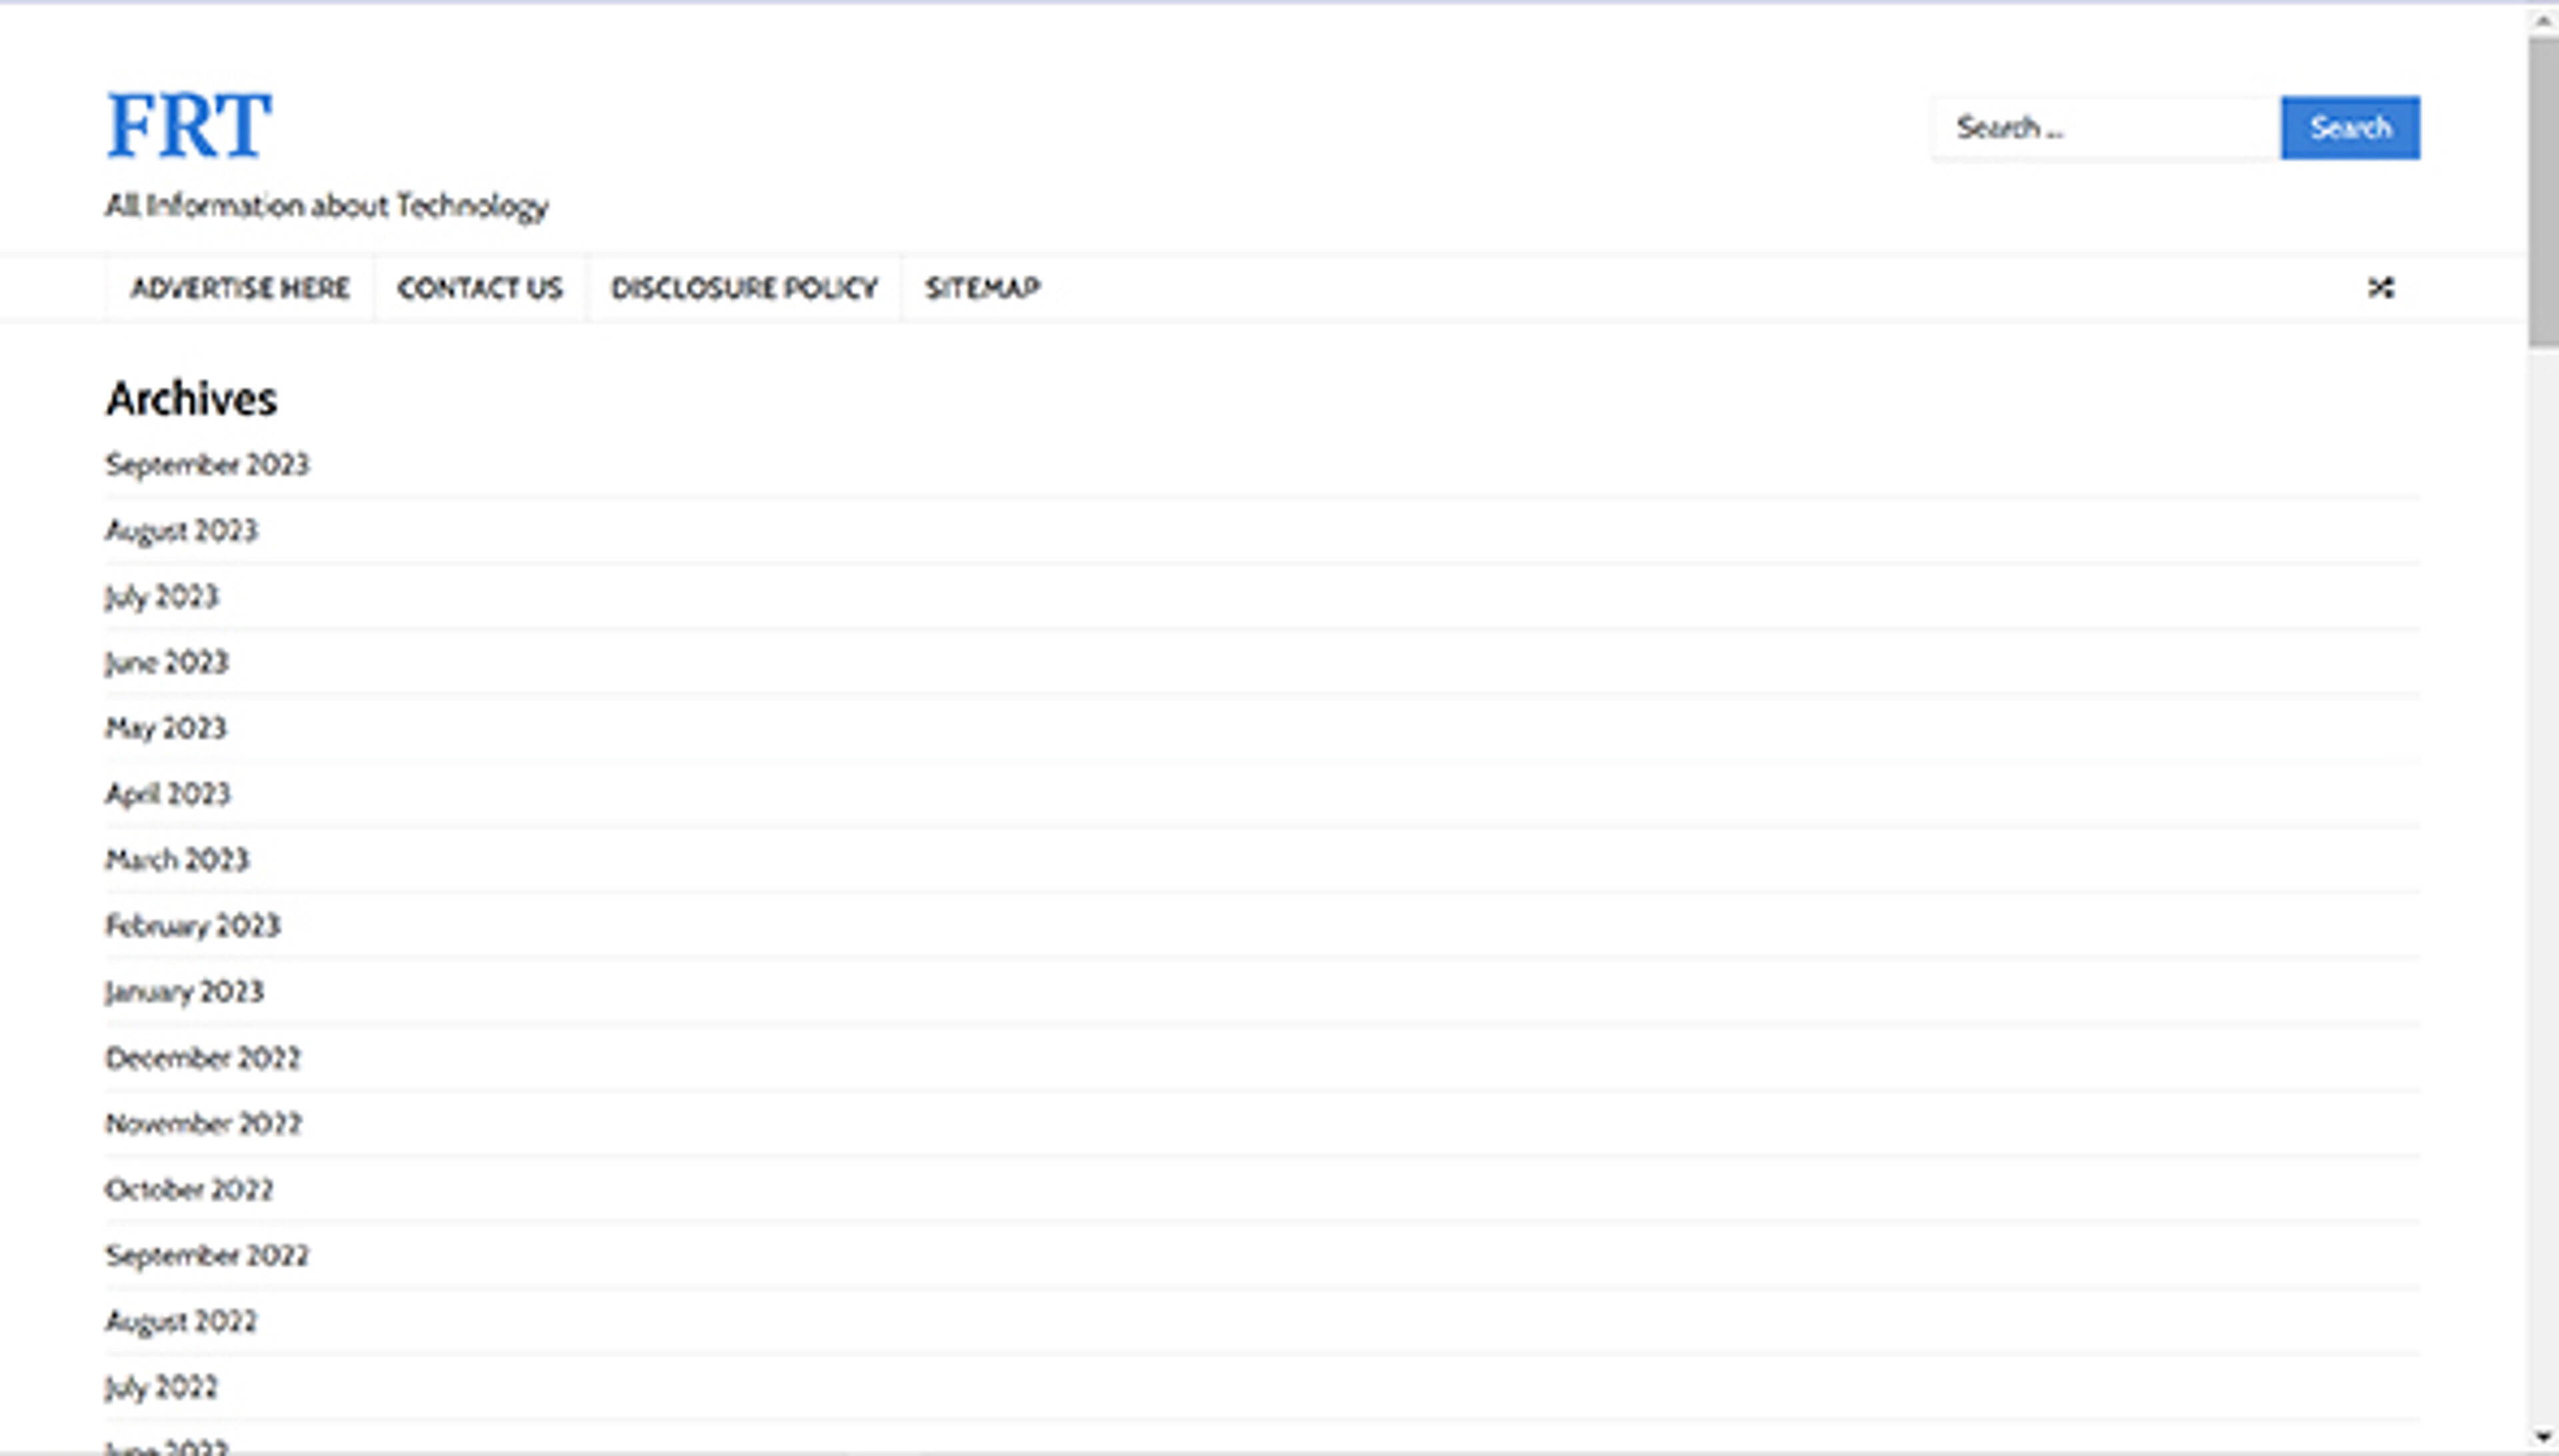Viewport: 2559px width, 1456px height.
Task: View July 2023 archive posts
Action: point(161,597)
